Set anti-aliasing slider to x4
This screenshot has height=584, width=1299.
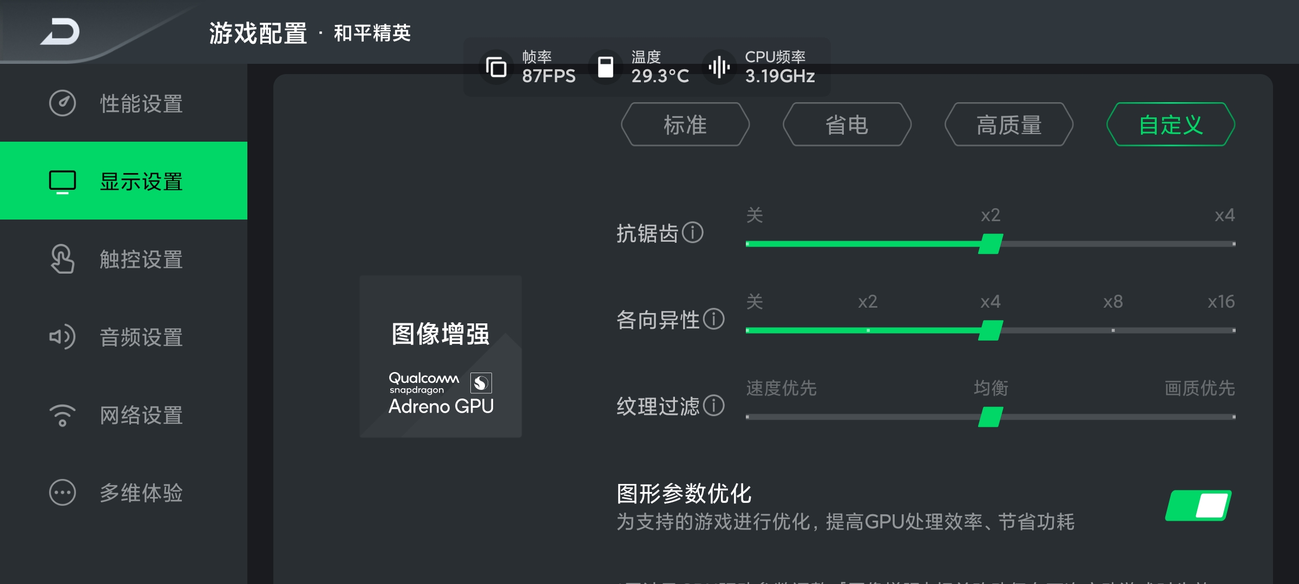[x=1234, y=244]
